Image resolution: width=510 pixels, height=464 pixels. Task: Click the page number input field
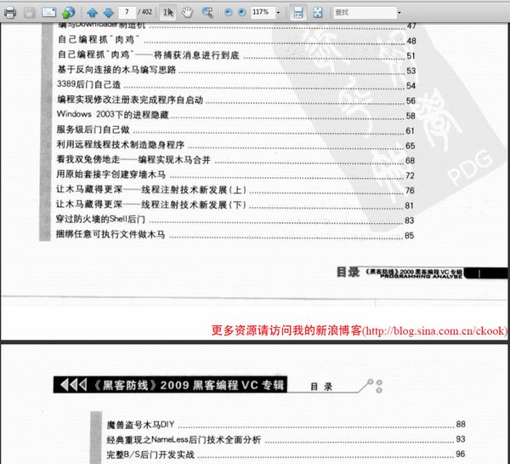pyautogui.click(x=127, y=13)
